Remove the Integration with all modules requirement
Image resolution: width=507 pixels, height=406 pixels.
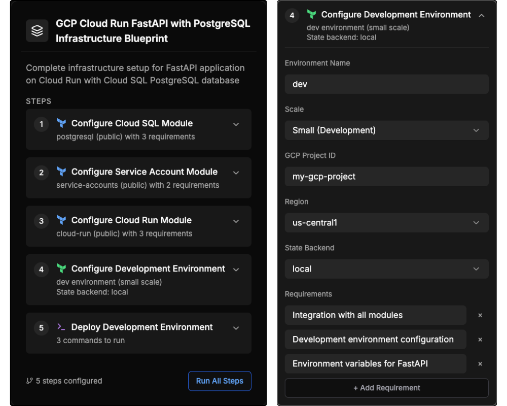pyautogui.click(x=480, y=315)
